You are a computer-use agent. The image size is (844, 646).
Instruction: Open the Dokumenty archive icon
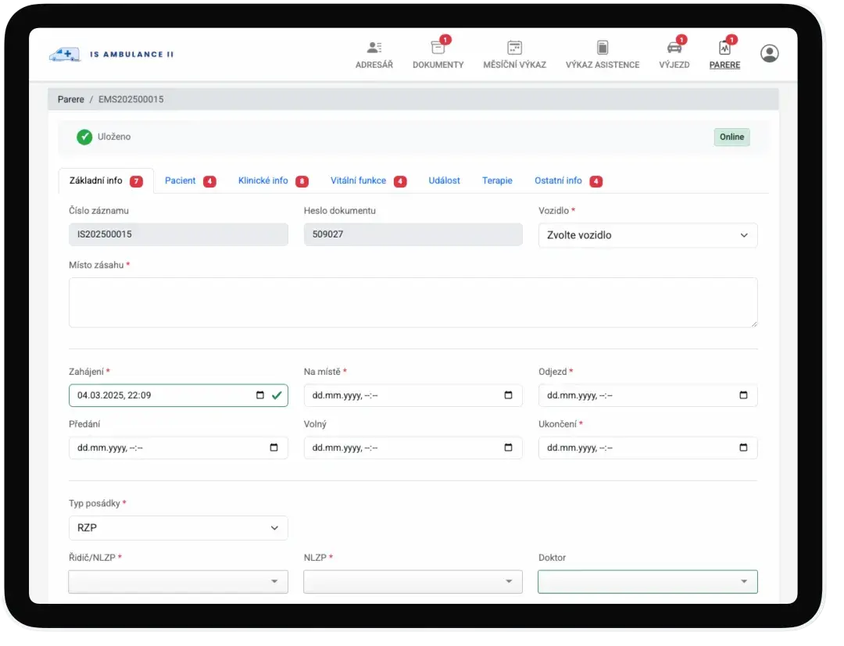point(438,48)
